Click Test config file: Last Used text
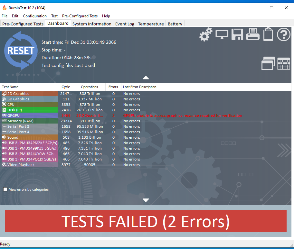Viewport: 294px width, 249px height. 68,65
